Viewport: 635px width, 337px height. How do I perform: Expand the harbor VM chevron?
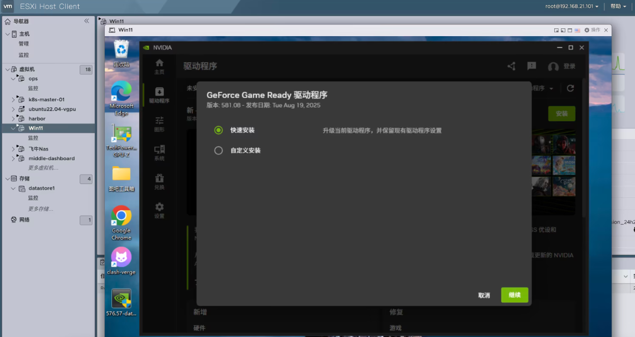[13, 119]
